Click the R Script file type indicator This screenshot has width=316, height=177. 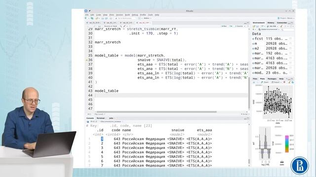(244, 114)
